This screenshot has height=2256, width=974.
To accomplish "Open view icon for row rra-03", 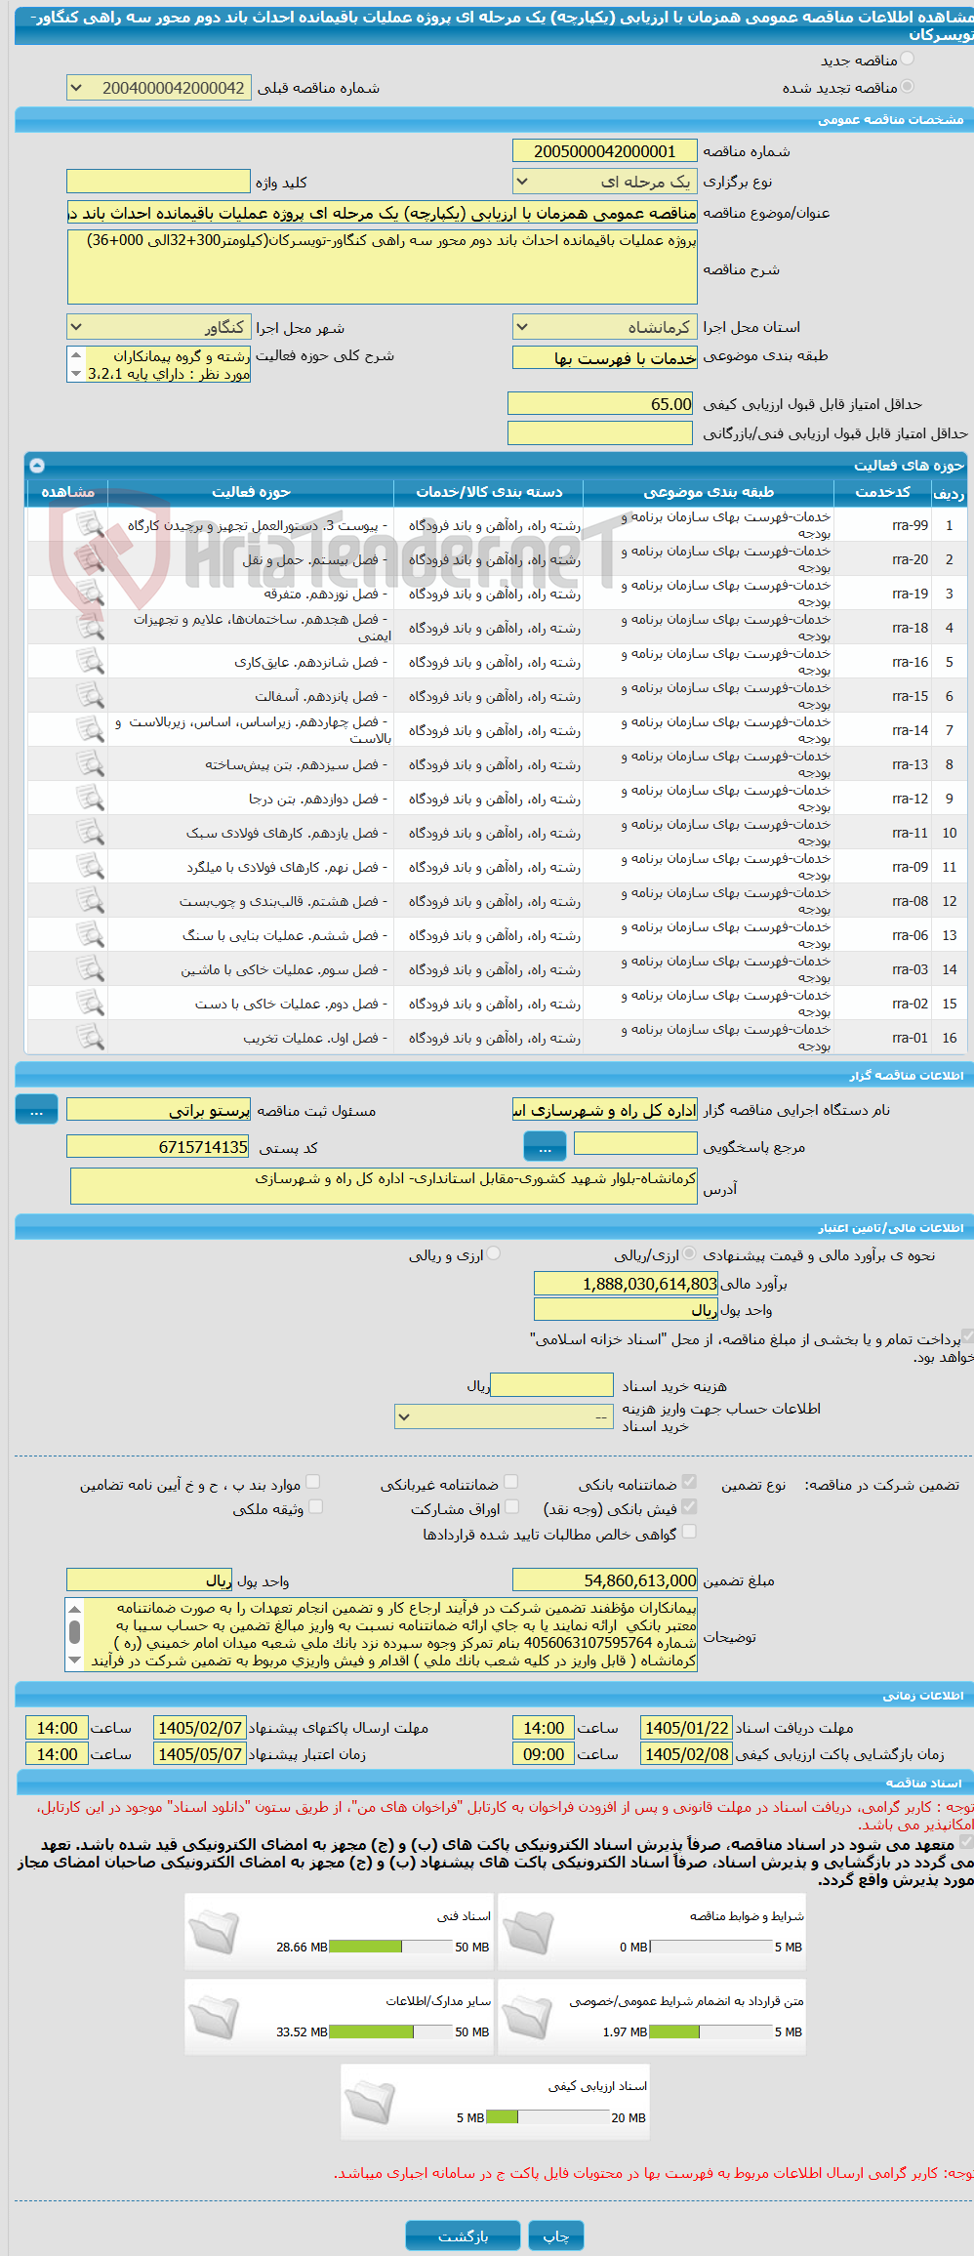I will click(90, 969).
